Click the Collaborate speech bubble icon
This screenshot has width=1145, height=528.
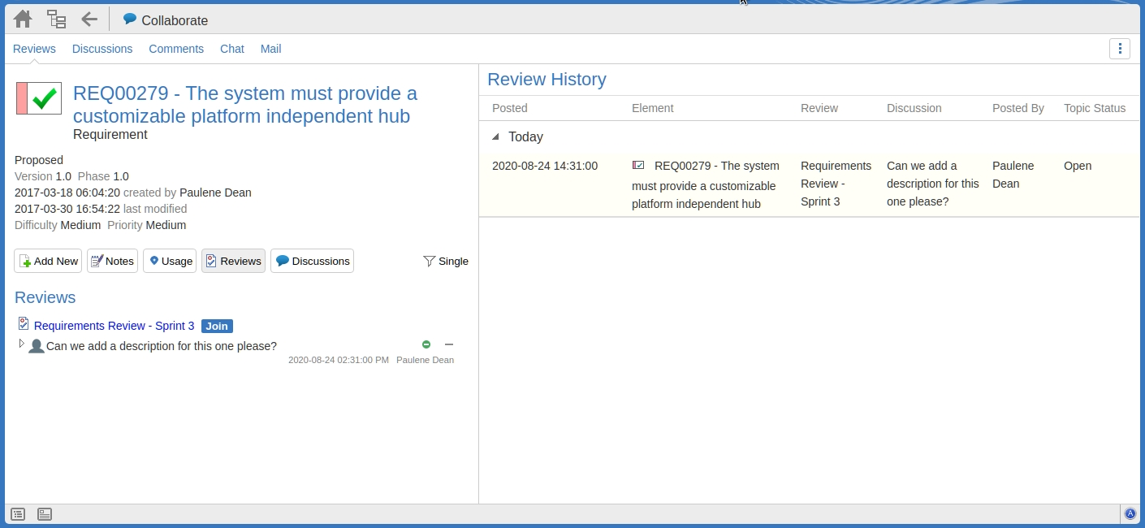coord(130,19)
